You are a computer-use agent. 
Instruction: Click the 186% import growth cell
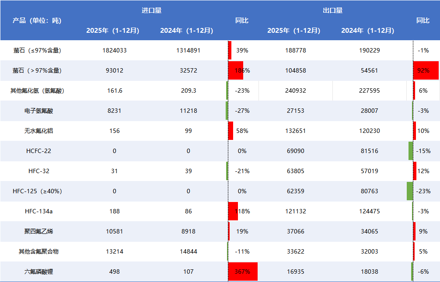[241, 70]
